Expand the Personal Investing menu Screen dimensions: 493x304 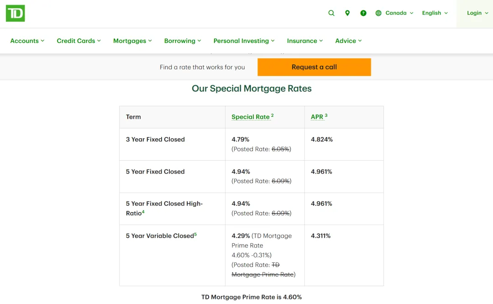pyautogui.click(x=244, y=41)
